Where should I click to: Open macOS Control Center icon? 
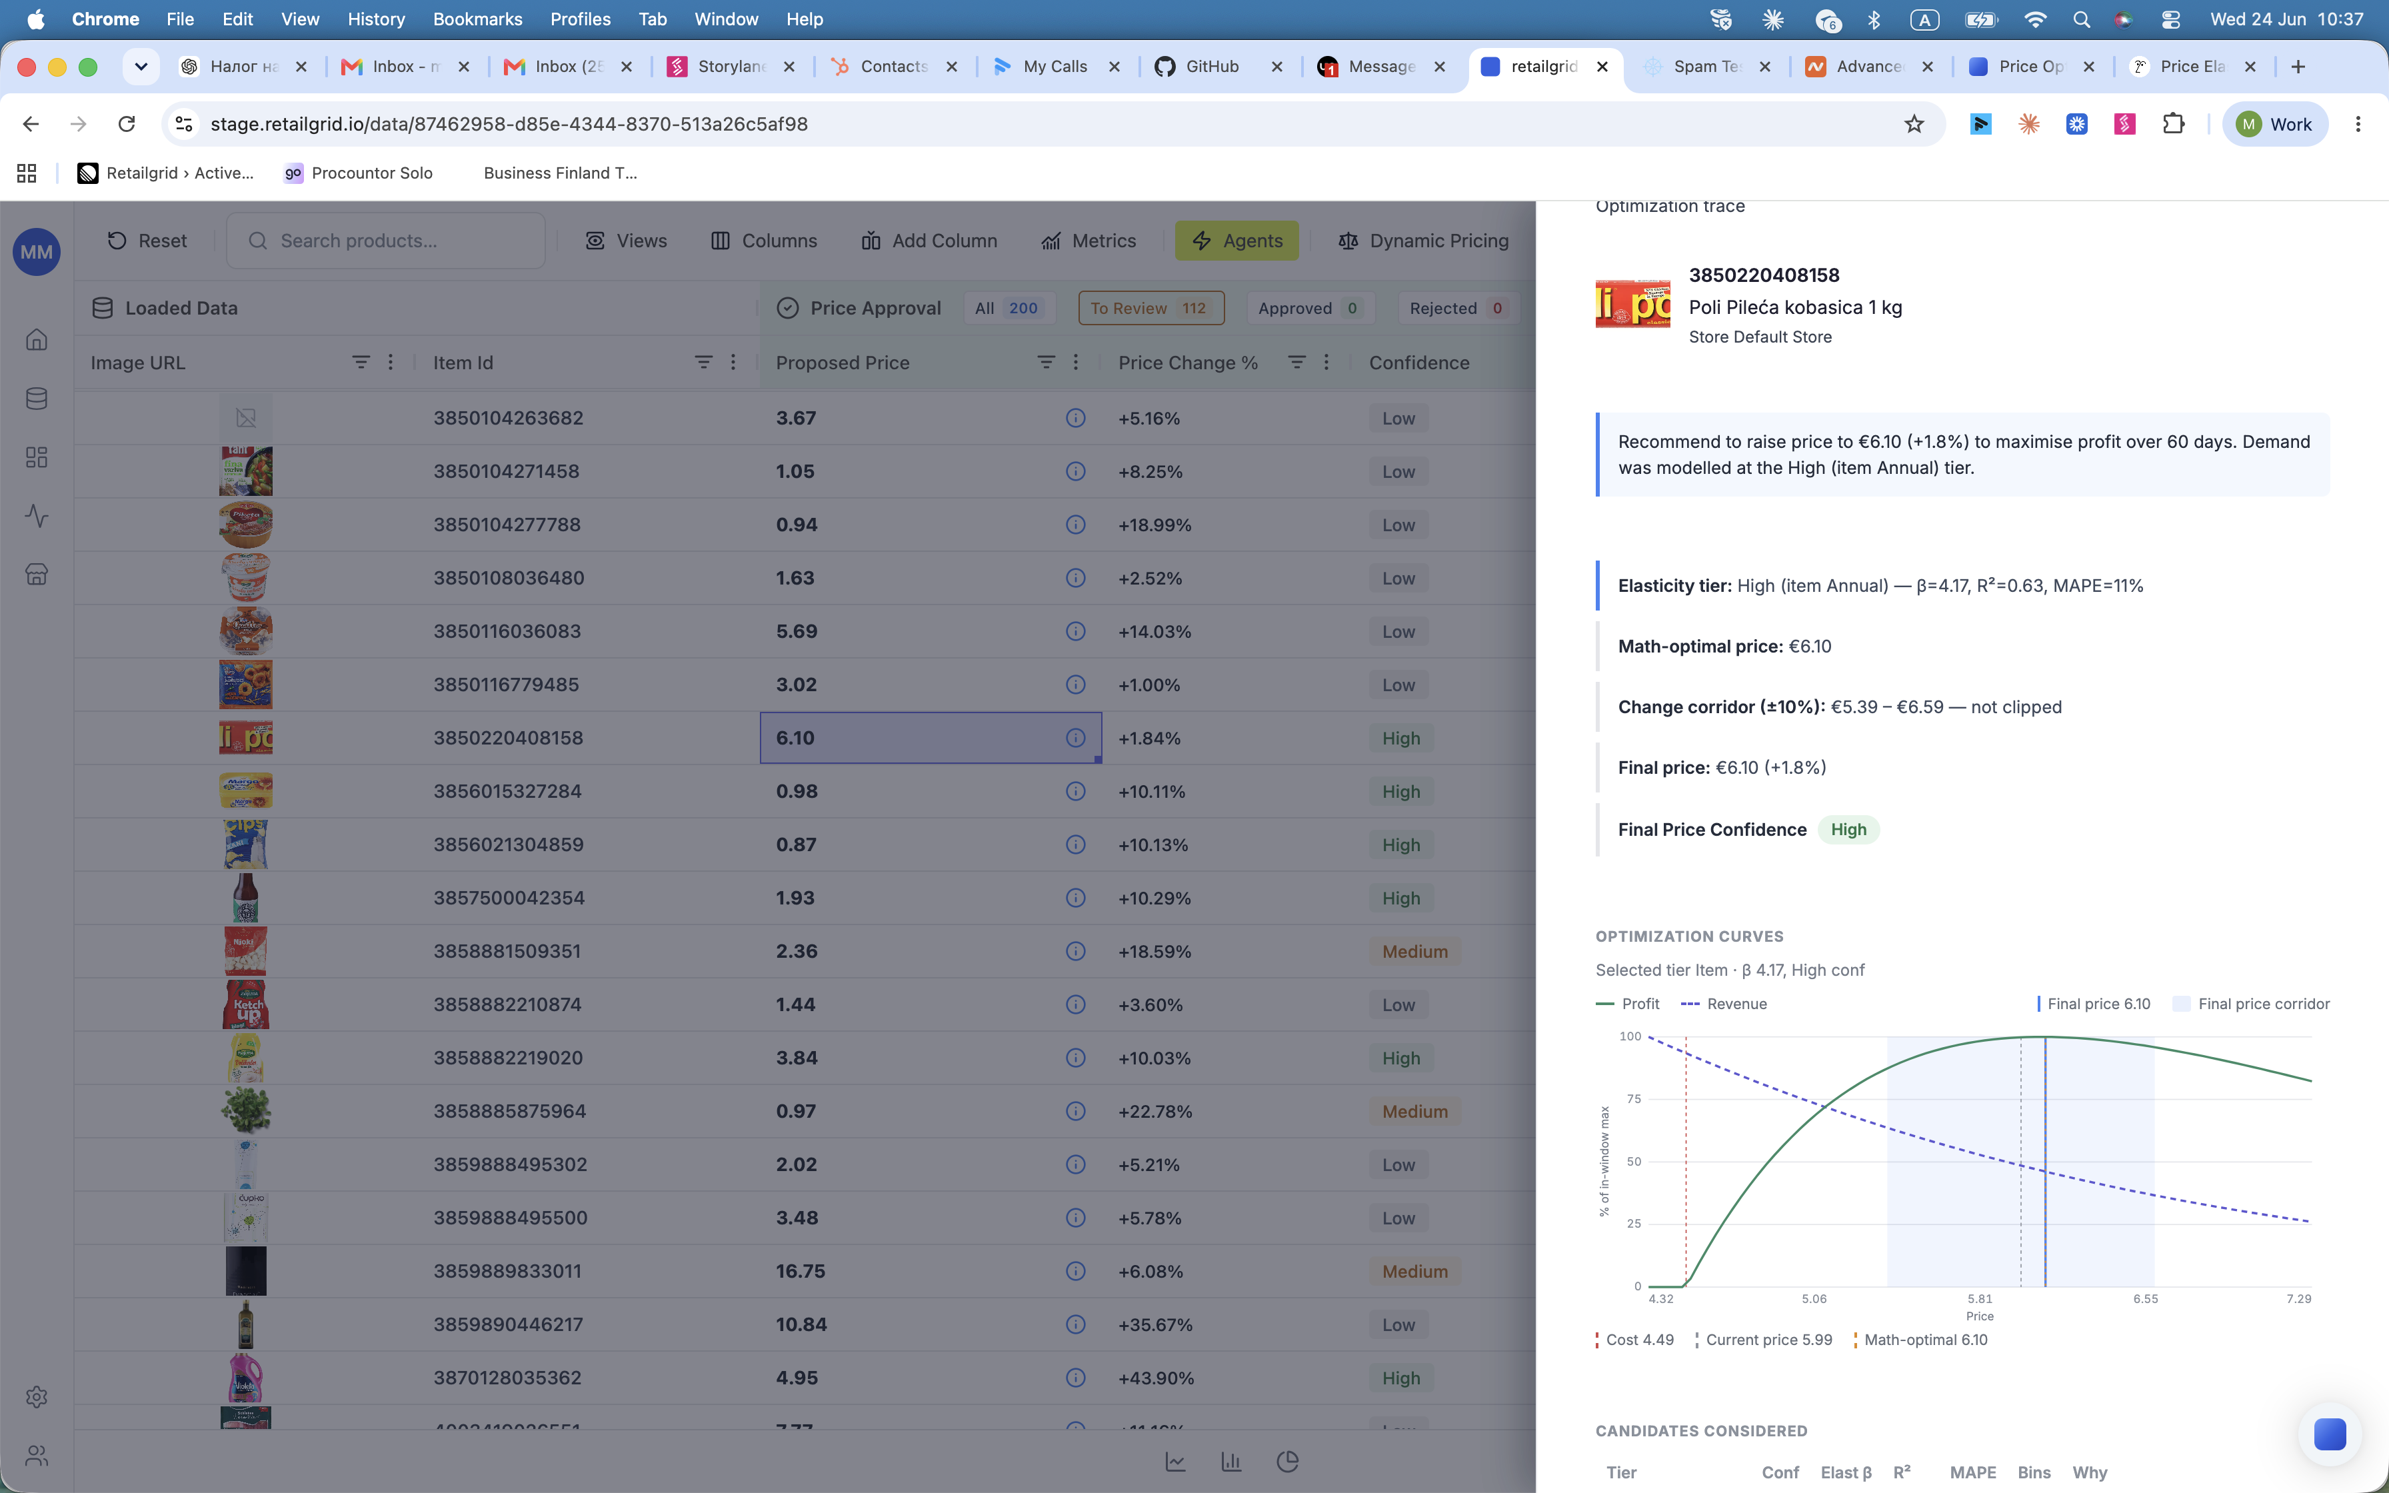[2171, 19]
